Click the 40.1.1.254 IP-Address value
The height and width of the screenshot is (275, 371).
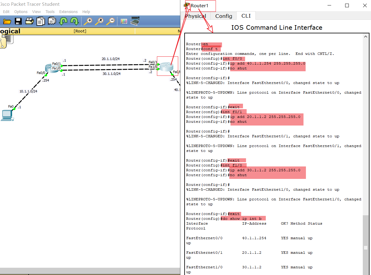click(x=254, y=238)
